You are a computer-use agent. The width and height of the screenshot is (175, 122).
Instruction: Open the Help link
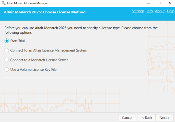point(171,11)
